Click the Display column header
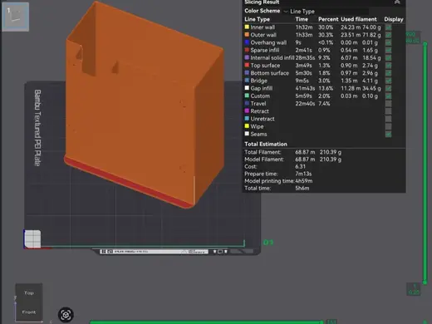This screenshot has height=324, width=432. 394,19
